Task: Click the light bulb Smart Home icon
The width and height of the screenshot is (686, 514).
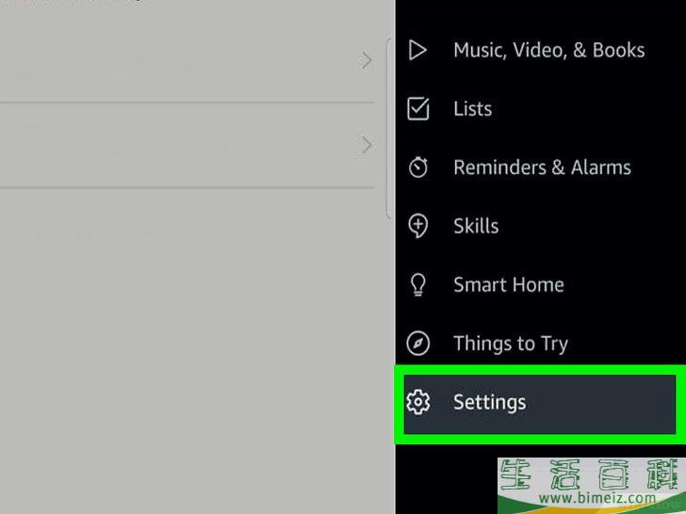Action: pyautogui.click(x=417, y=284)
